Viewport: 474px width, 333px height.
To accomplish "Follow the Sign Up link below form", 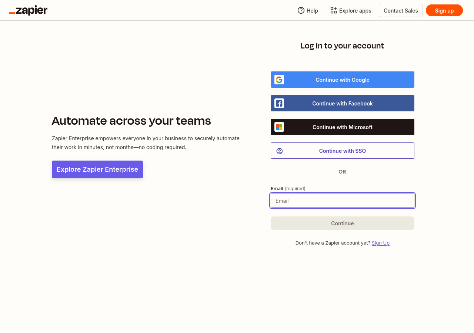I will [380, 243].
